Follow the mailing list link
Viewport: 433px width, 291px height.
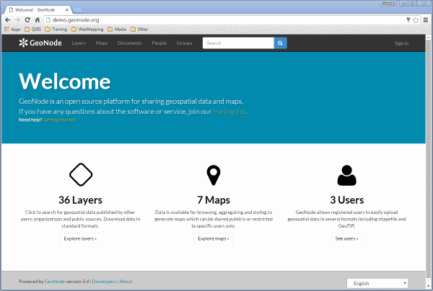click(229, 112)
